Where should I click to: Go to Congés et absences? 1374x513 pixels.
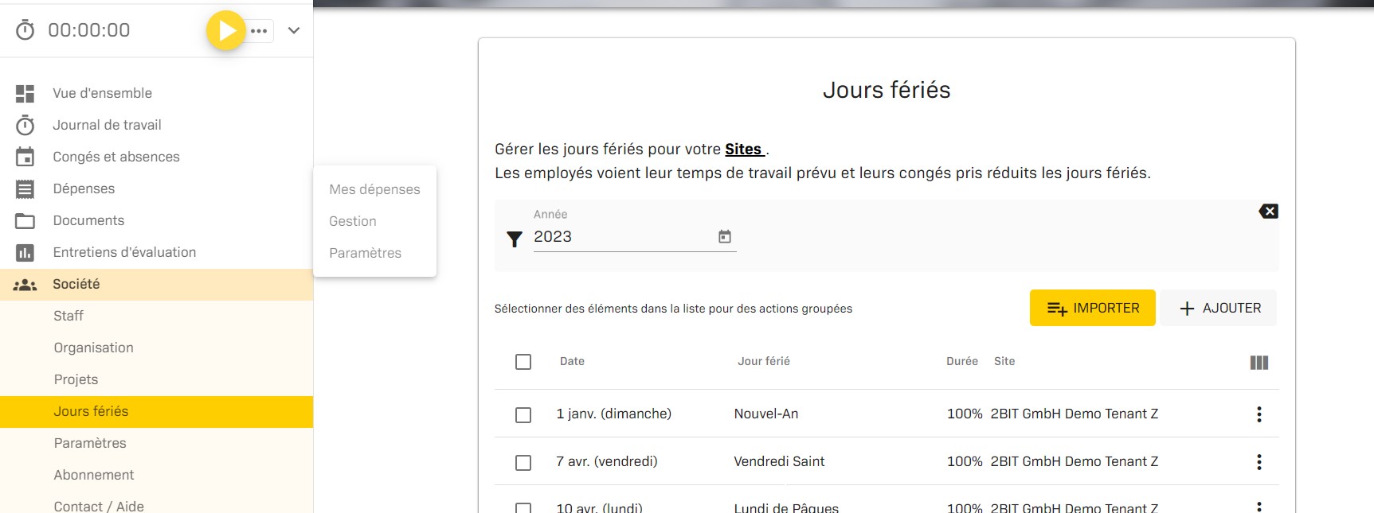(116, 157)
